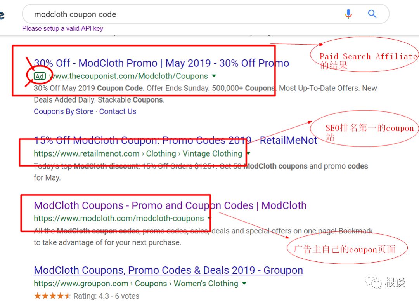Viewport: 419px width, 301px height.
Task: Open the 30% Off ModCloth Promo ad result
Action: (x=161, y=63)
